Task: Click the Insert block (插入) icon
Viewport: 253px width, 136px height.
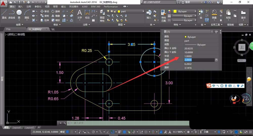Action: [149, 14]
